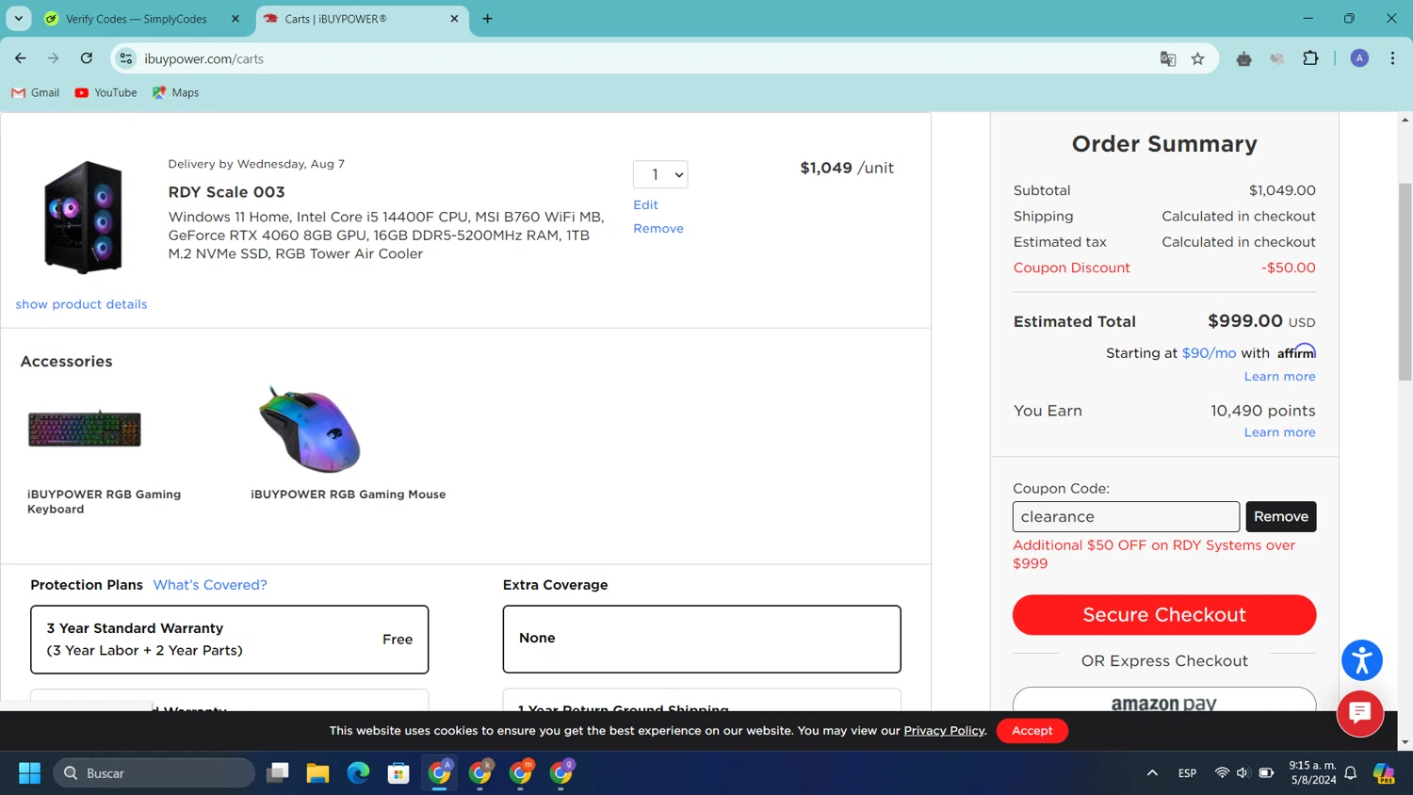Click the RDY Scale 003 PC thumbnail

[x=84, y=218]
